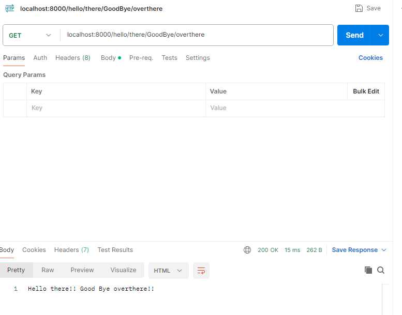Open the response Cookies tab
The width and height of the screenshot is (402, 315).
[x=34, y=250]
